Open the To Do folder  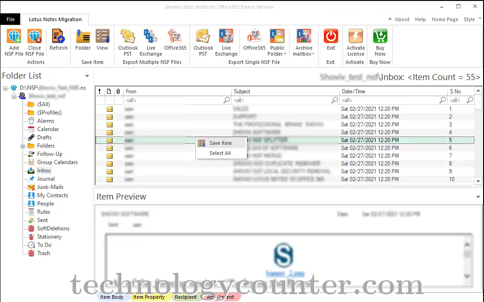tap(44, 245)
